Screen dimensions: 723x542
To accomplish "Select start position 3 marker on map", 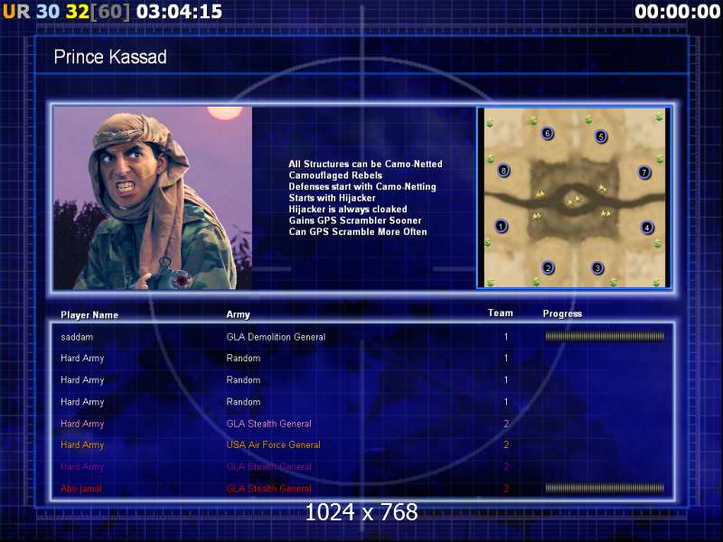I will coord(597,267).
